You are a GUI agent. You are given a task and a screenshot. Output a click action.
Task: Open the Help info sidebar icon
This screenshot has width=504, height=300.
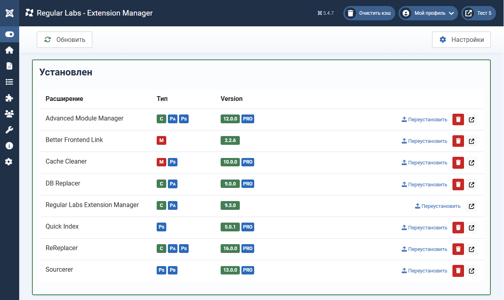[x=10, y=146]
